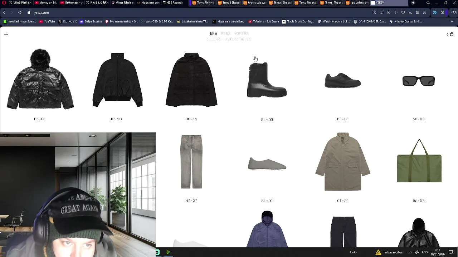The image size is (458, 257).
Task: Switch to Money on My tab
Action: (x=45, y=2)
